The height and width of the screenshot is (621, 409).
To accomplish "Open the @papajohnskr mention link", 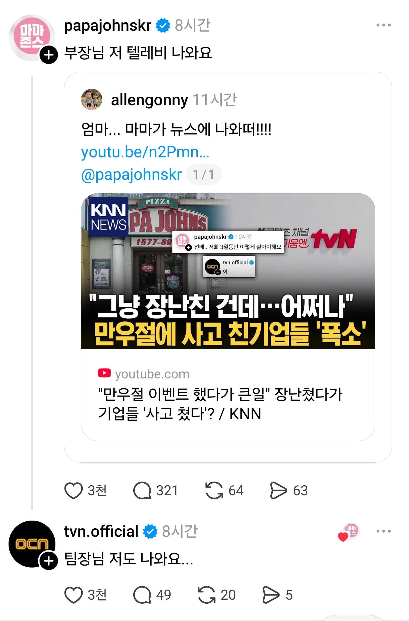I will tap(131, 174).
